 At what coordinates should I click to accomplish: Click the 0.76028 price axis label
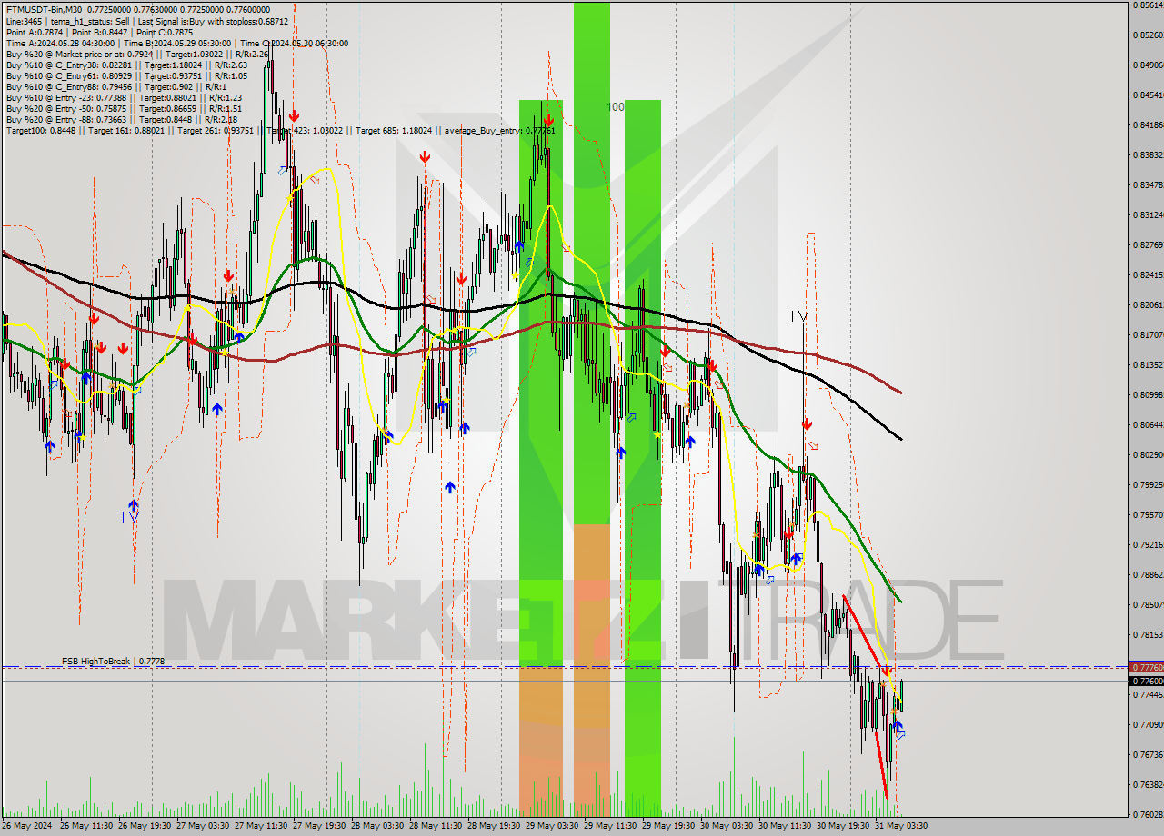point(1148,815)
